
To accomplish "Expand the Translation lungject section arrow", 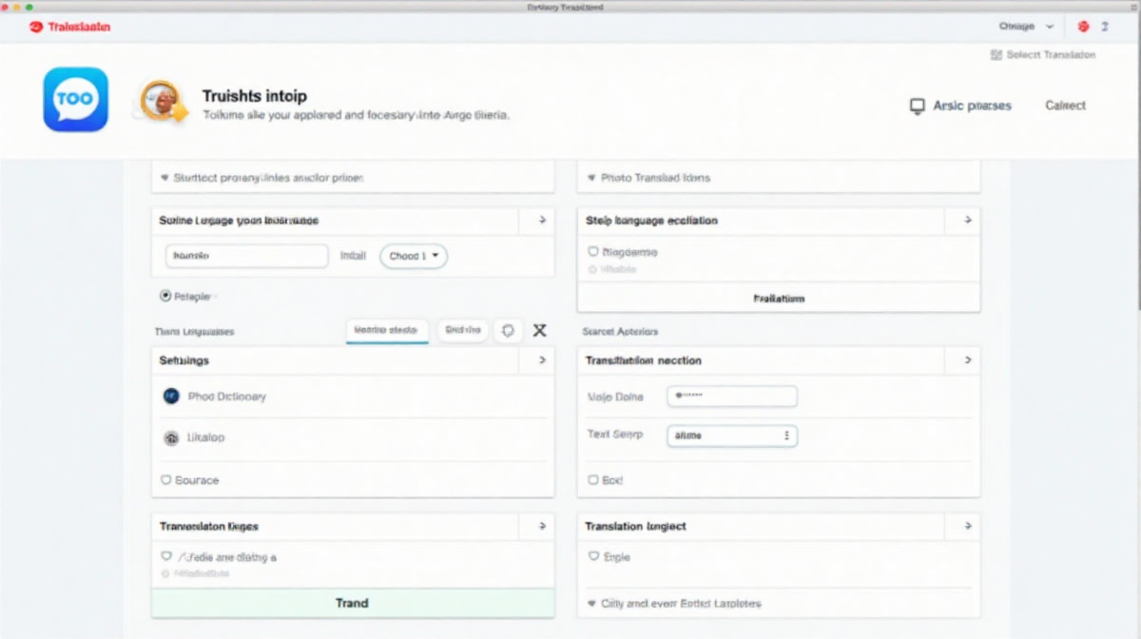I will click(x=967, y=526).
